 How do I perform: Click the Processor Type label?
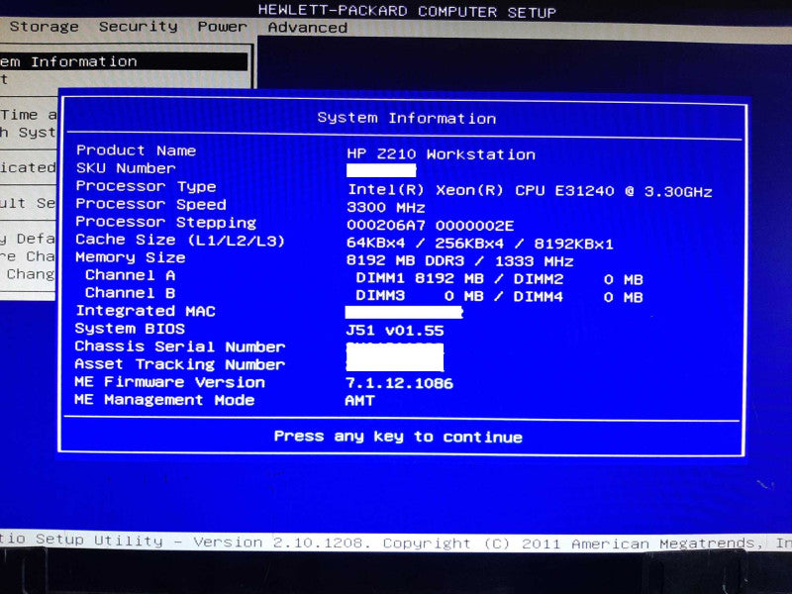click(x=146, y=186)
